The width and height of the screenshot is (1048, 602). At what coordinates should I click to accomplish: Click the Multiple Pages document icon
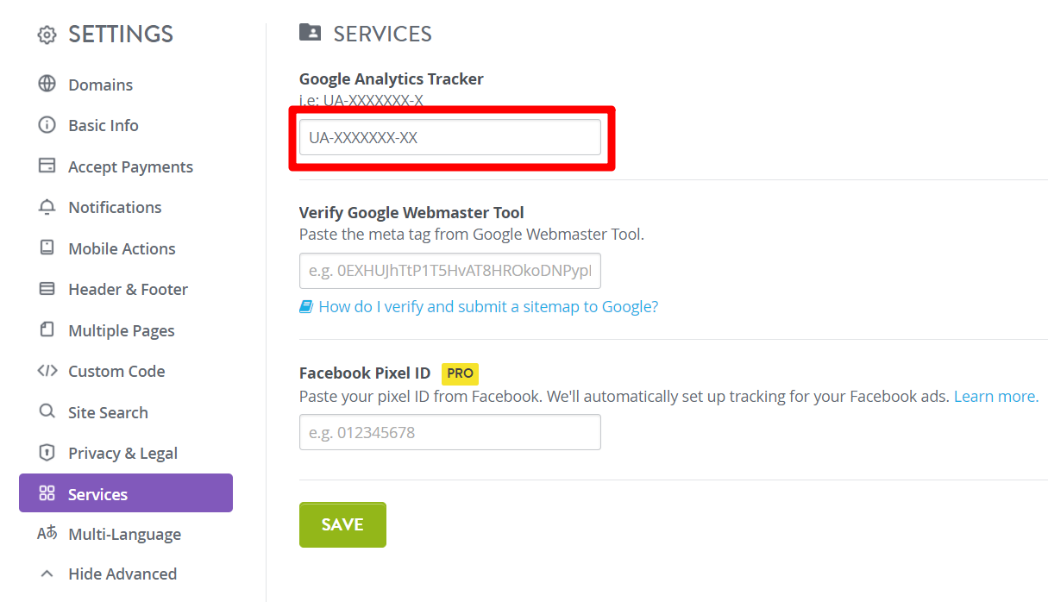[x=47, y=329]
